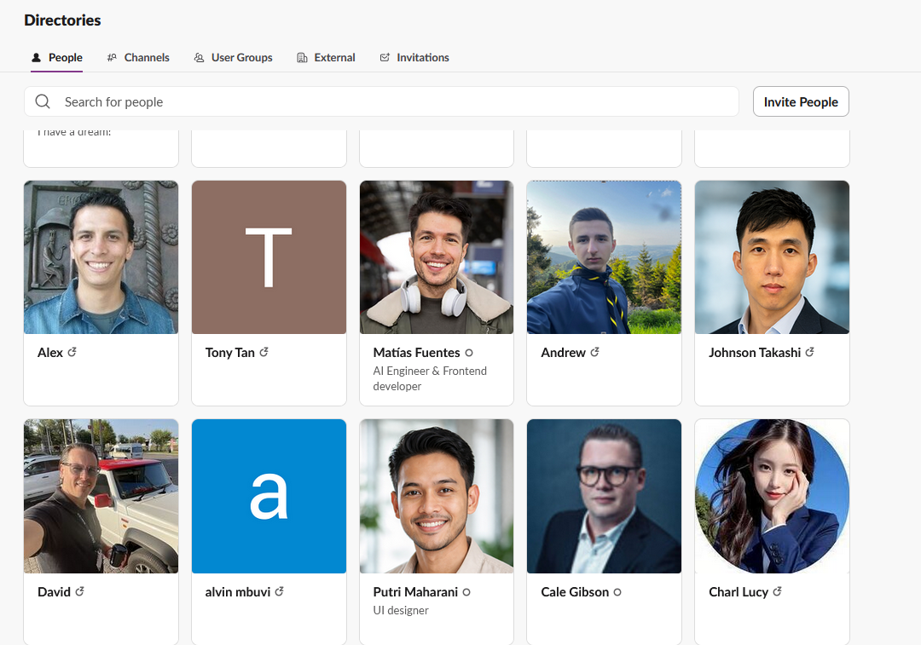Open Tony Tan's brown "T" avatar tile
921x645 pixels.
pyautogui.click(x=269, y=257)
